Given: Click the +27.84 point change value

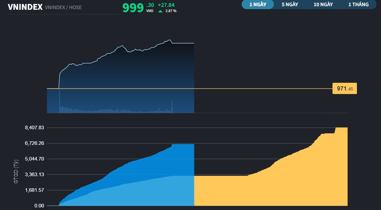Looking at the screenshot, I should tap(166, 5).
